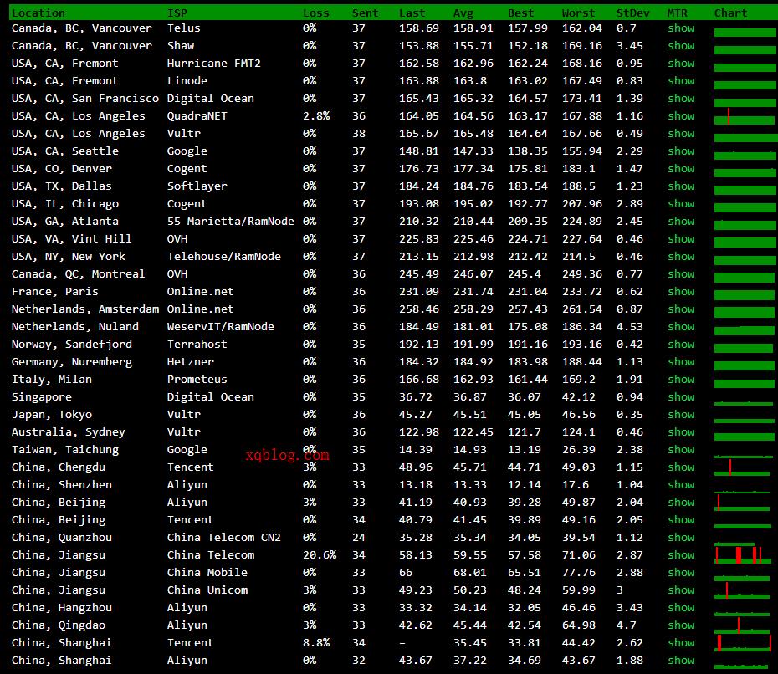Open MTR for Hurricane FMT2 Fremont

point(681,64)
